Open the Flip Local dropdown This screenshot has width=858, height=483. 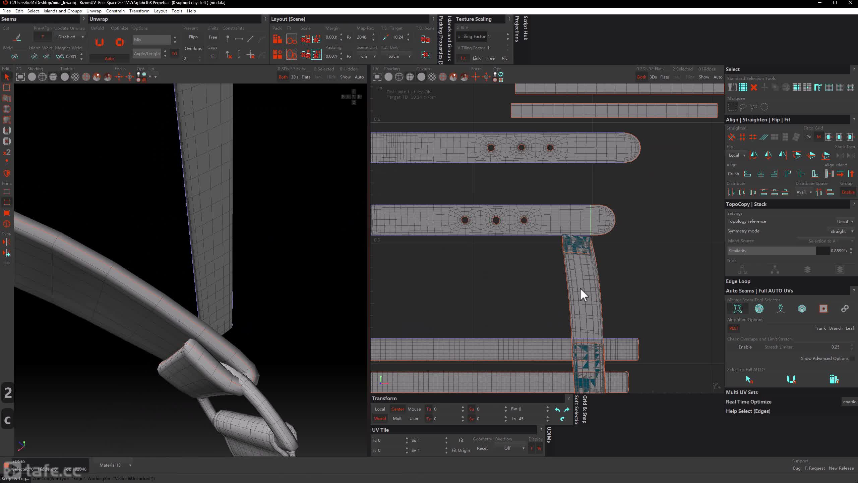tap(737, 155)
